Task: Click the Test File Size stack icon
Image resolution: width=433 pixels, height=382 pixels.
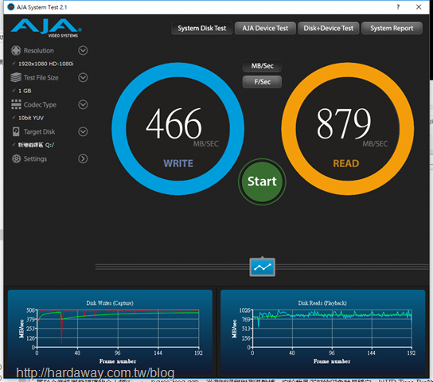Action: [x=16, y=77]
